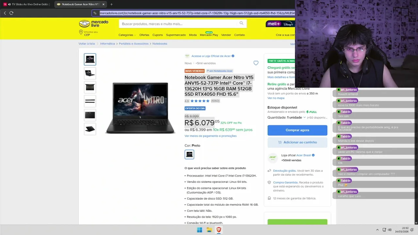Select fourth product thumbnail
The image size is (418, 235).
coord(90,101)
